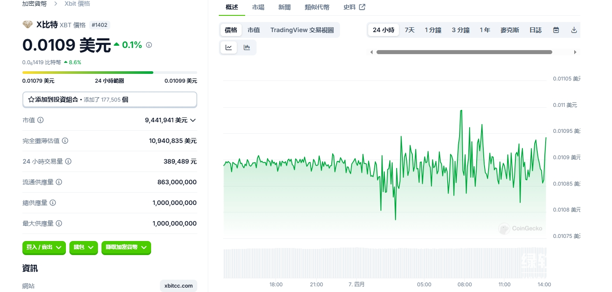Select the 1年 time range

[485, 30]
